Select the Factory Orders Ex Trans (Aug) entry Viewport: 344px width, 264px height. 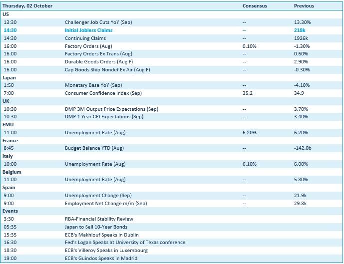pos(98,54)
